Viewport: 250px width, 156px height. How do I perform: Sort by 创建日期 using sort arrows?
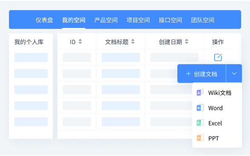186,42
